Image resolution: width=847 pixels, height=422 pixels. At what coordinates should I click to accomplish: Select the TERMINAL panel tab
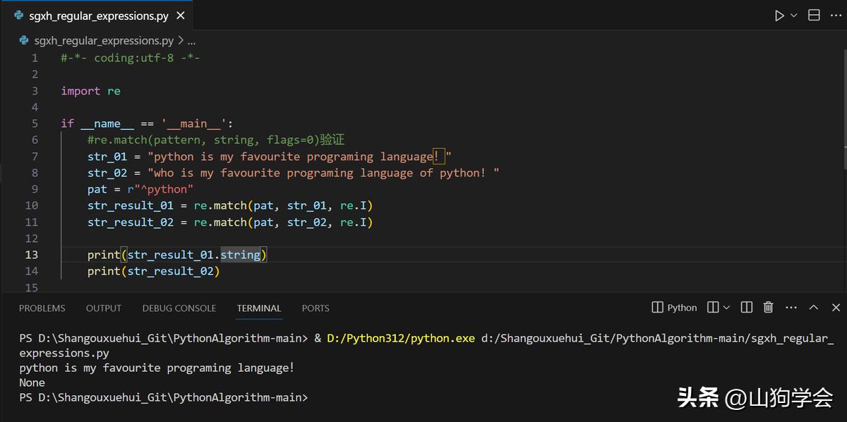(x=259, y=308)
